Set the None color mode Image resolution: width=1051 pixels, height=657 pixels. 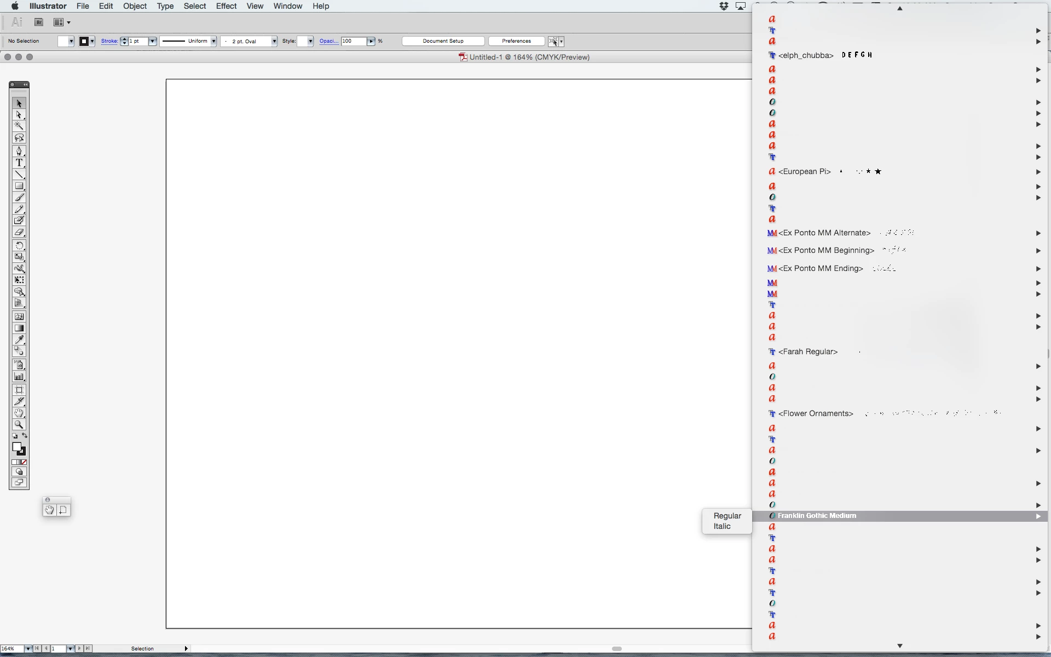24,463
